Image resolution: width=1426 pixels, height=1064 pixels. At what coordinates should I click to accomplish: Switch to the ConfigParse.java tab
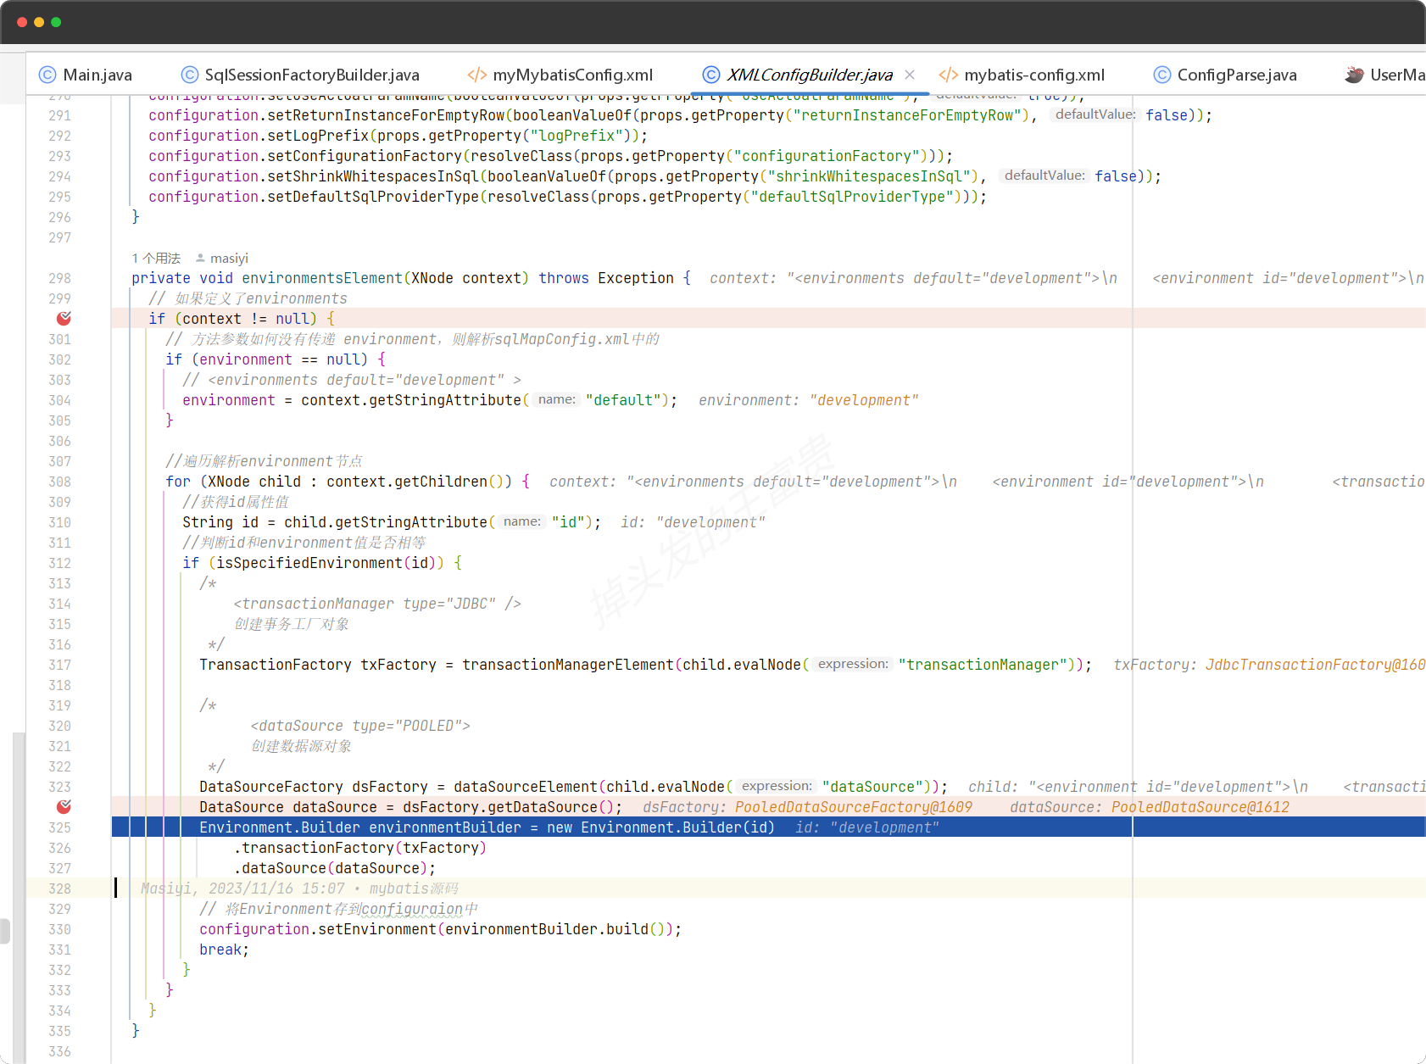click(1225, 75)
